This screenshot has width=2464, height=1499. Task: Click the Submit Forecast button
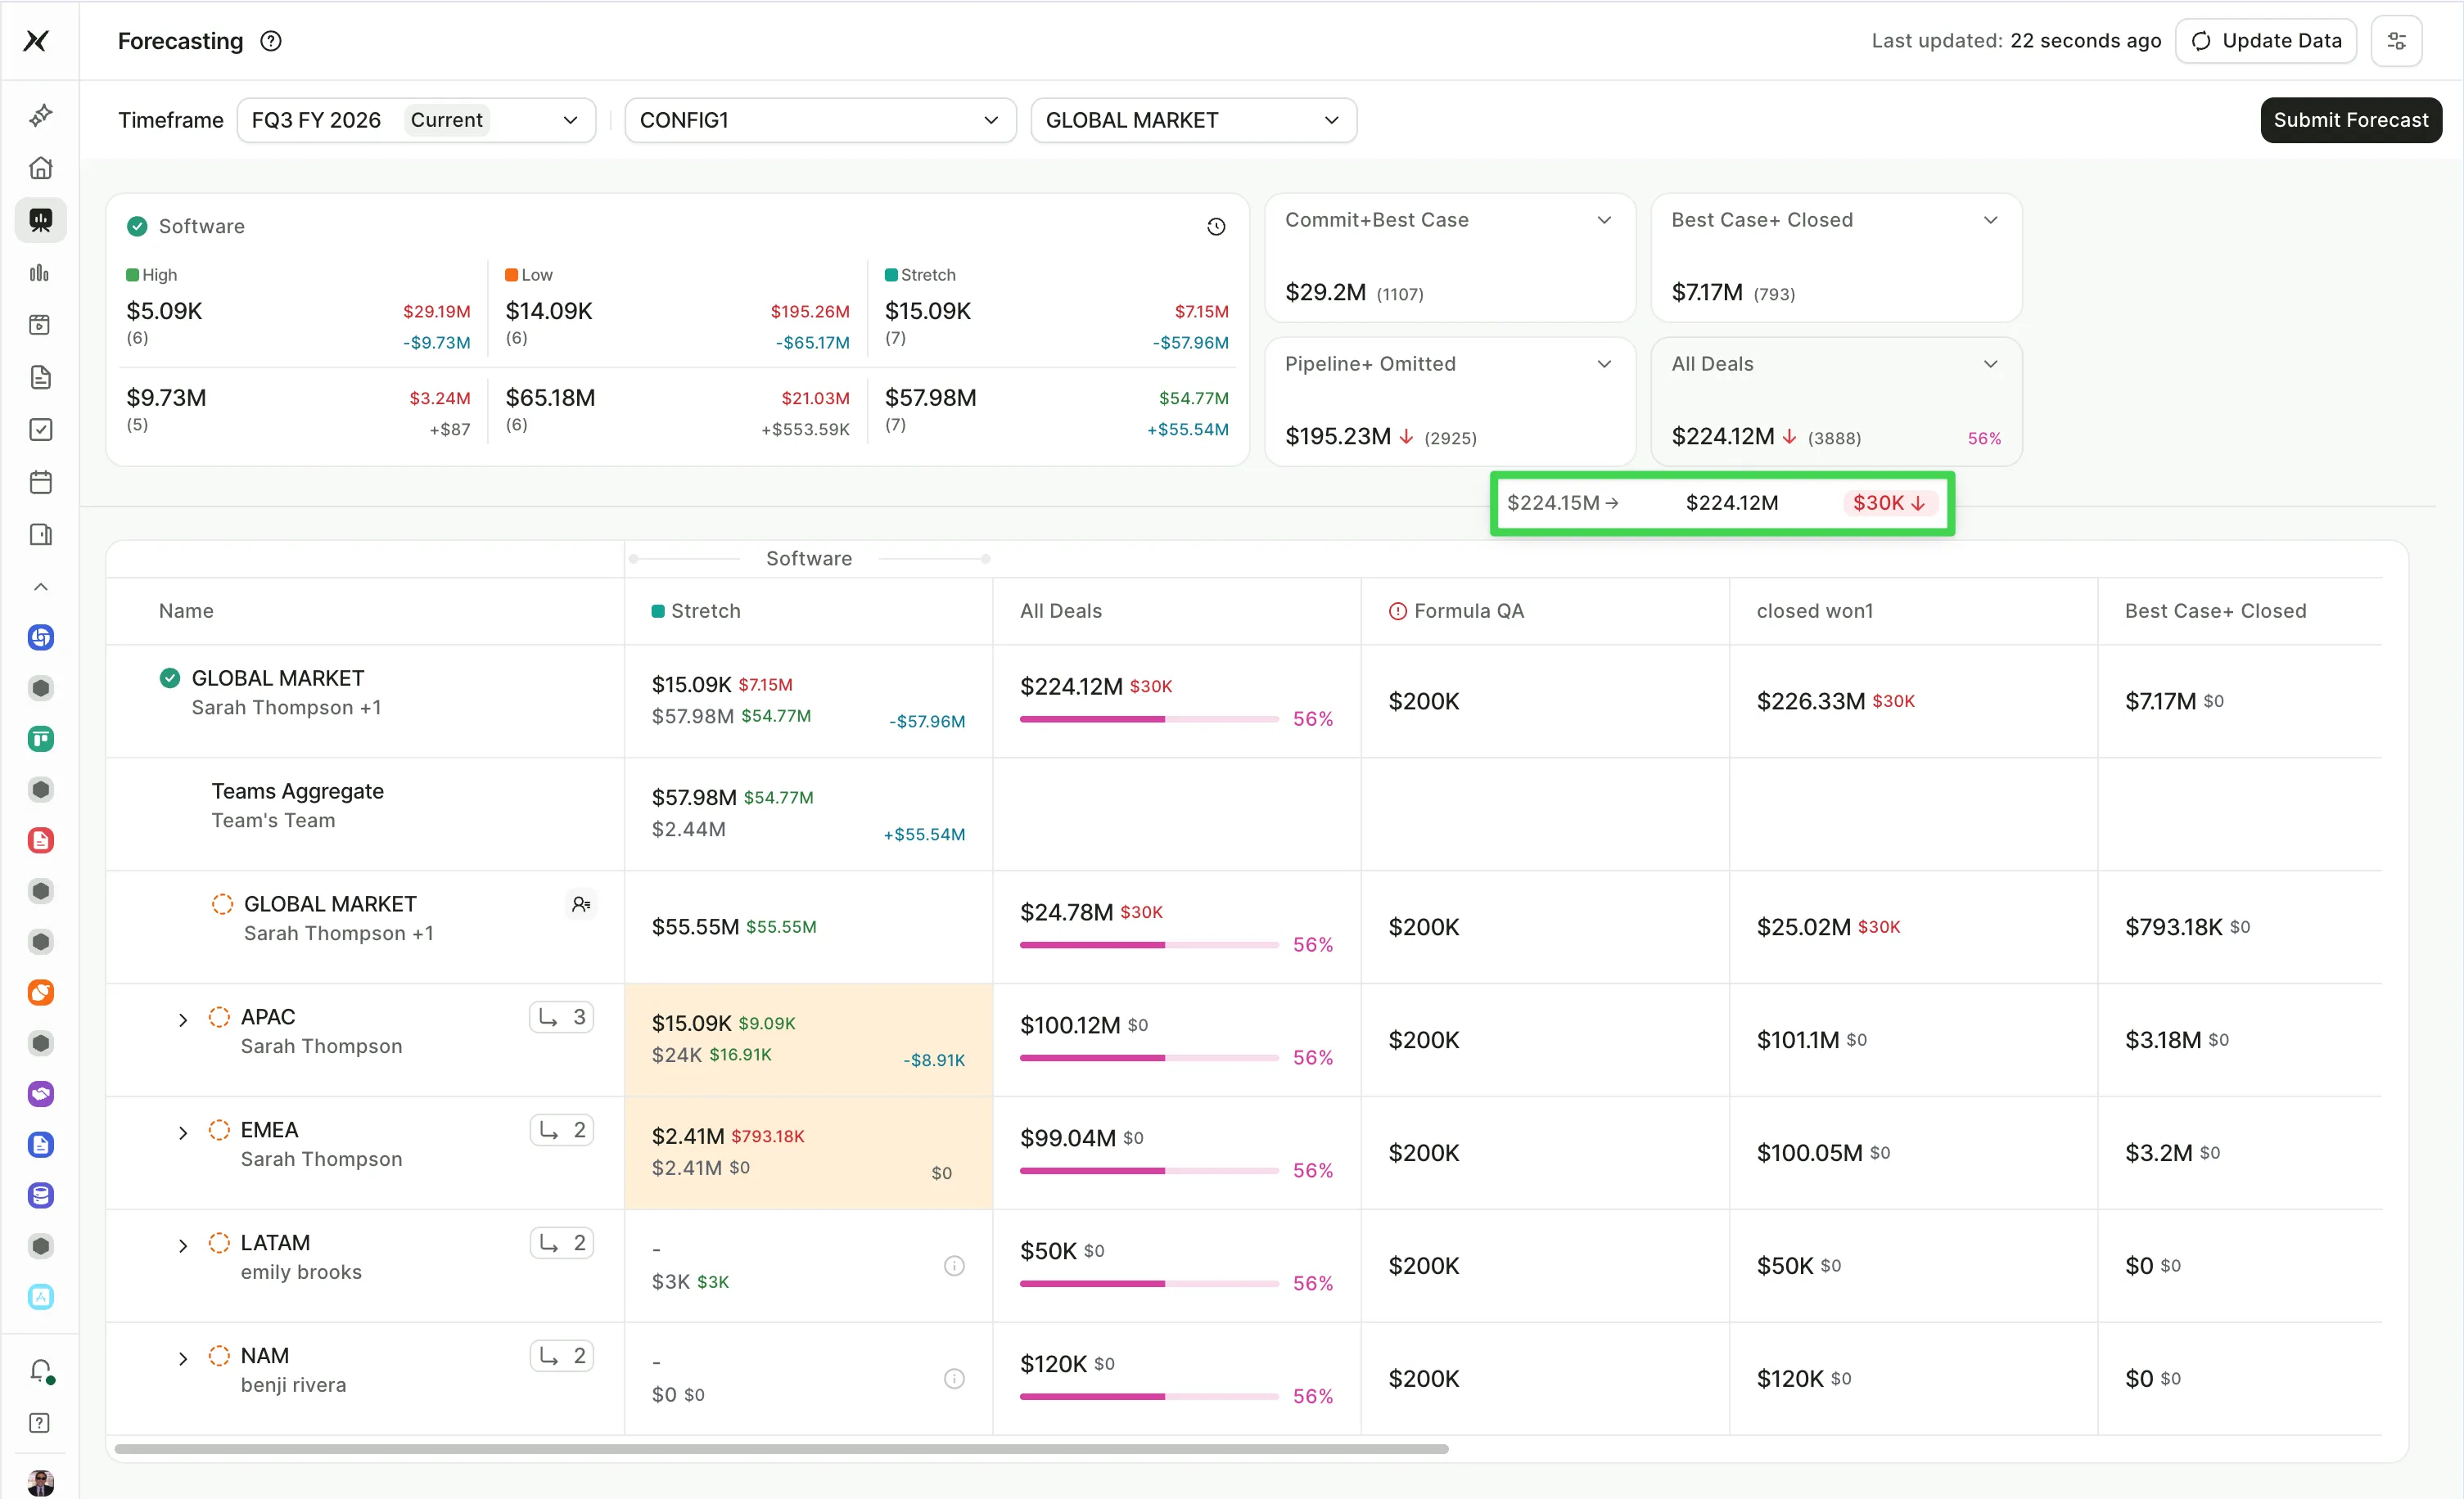pos(2351,120)
